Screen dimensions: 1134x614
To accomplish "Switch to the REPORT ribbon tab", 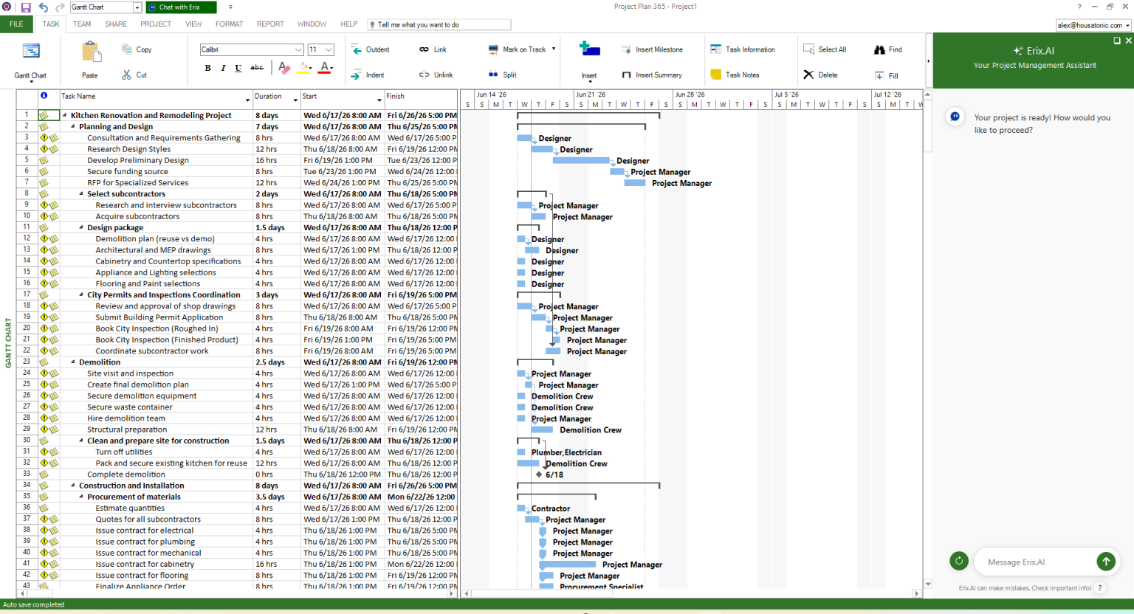I will coord(270,24).
